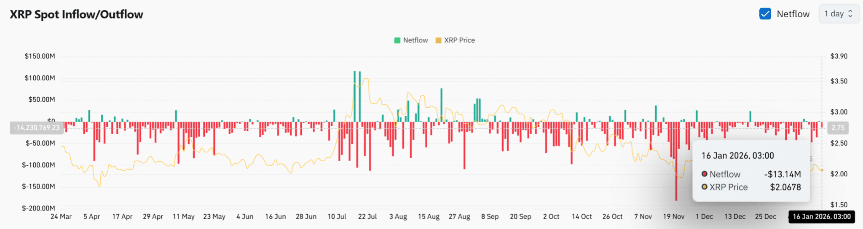863x229 pixels.
Task: Click the 10 Jul date label
Action: click(337, 217)
